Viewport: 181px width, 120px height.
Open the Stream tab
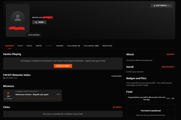49,46
